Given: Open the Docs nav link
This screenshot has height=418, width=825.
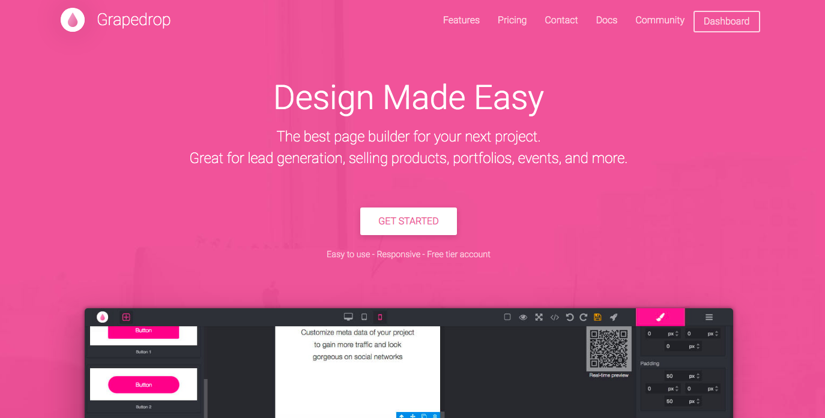Looking at the screenshot, I should click(606, 20).
